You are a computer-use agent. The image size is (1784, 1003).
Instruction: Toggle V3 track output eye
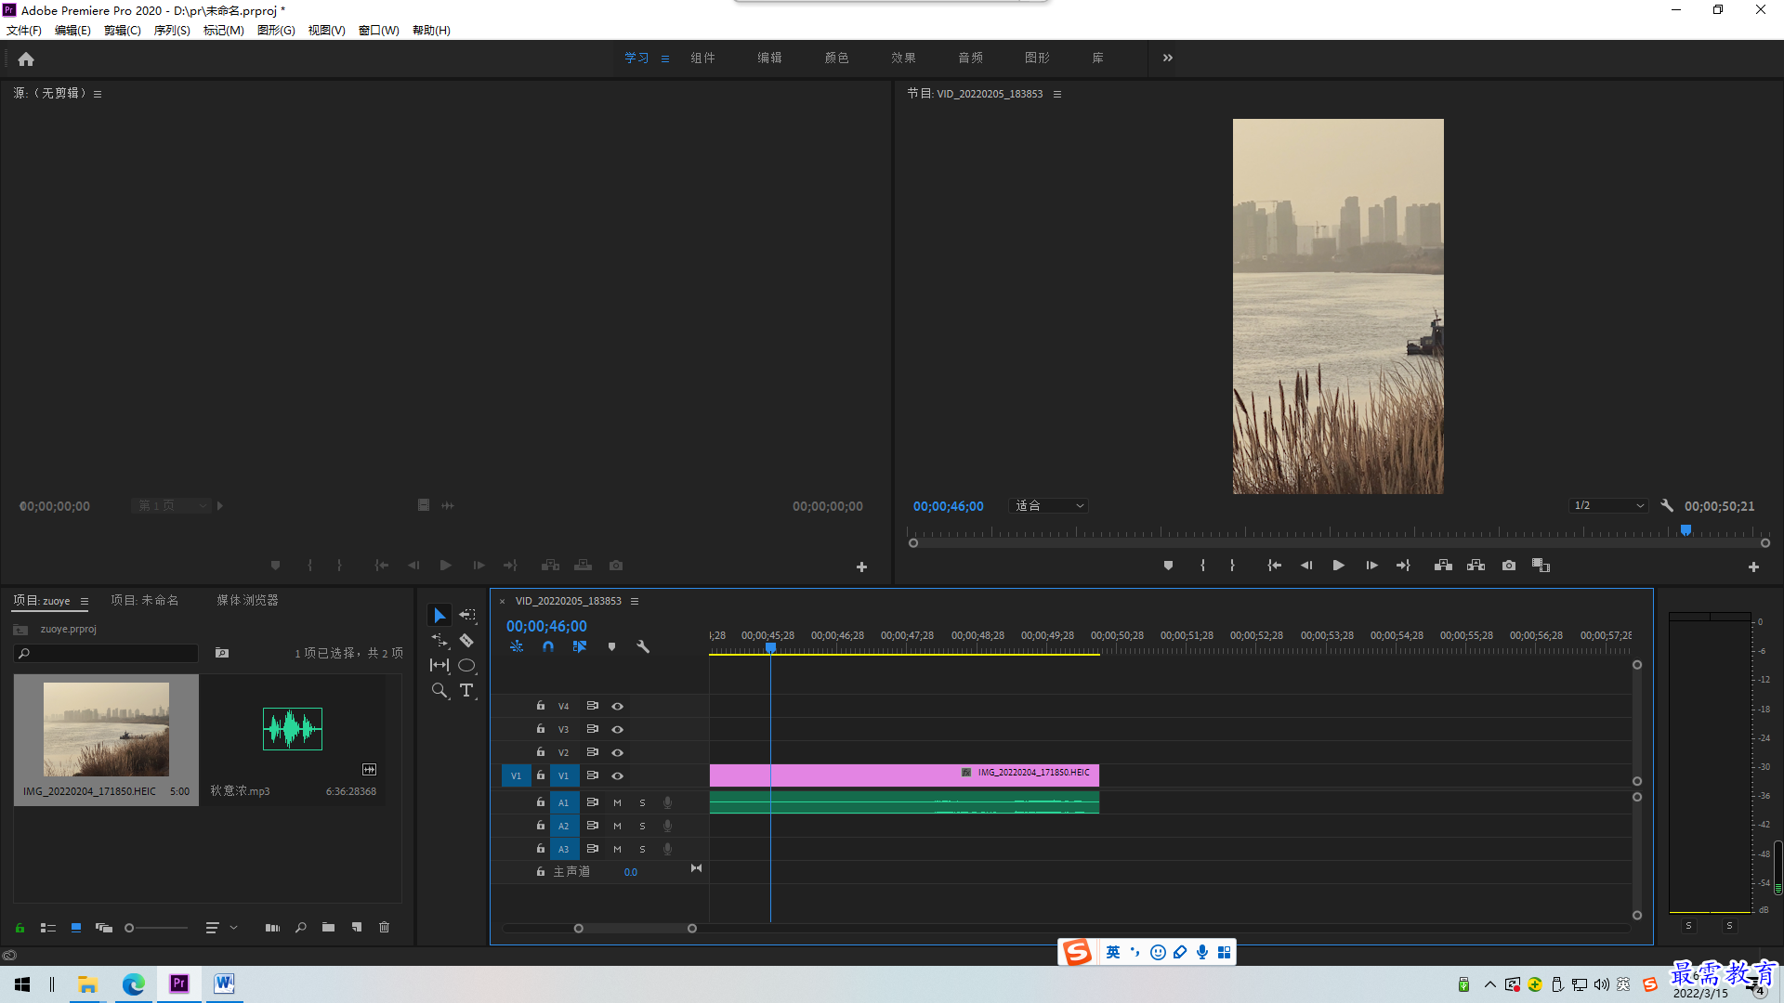coord(617,729)
